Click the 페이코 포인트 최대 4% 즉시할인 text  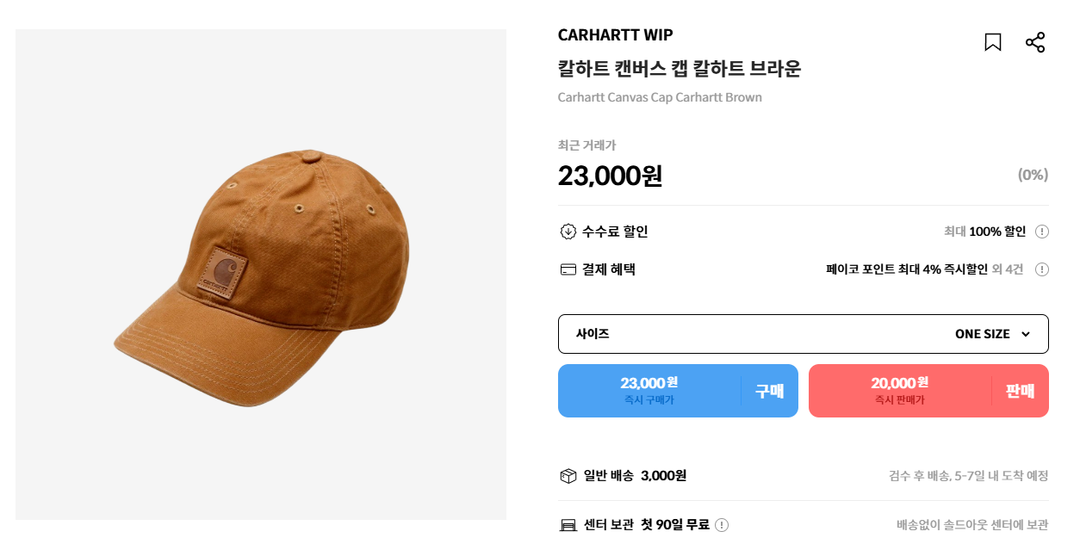point(906,269)
